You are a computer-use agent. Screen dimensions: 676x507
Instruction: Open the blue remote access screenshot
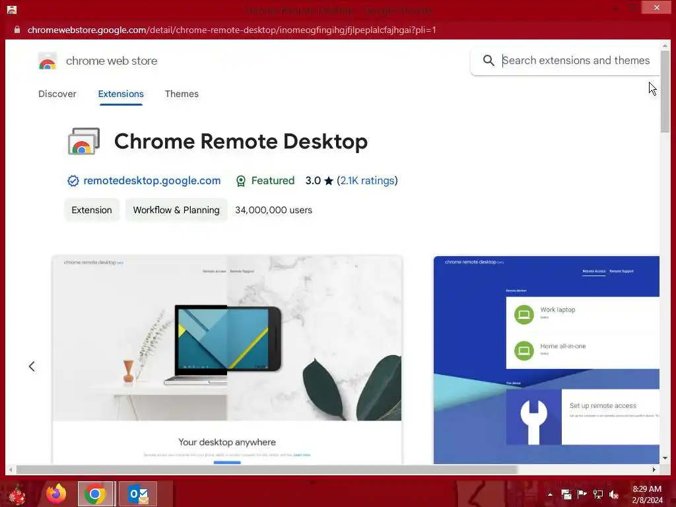546,360
